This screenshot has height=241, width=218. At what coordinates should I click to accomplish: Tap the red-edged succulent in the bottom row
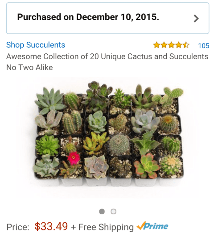coord(146,166)
